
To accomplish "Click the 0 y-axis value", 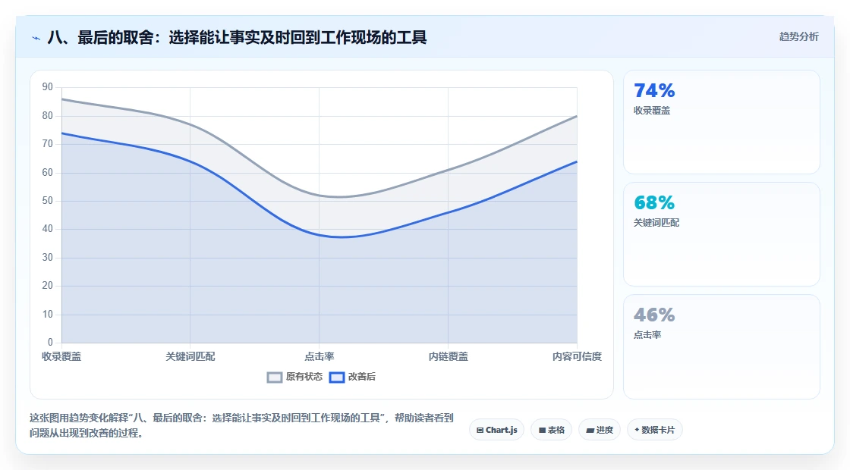I will 50,342.
